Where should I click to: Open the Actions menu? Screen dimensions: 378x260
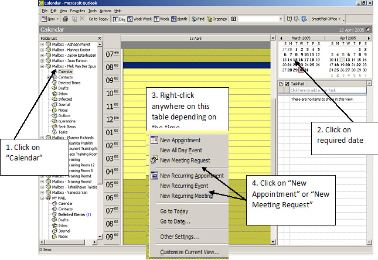pos(105,11)
